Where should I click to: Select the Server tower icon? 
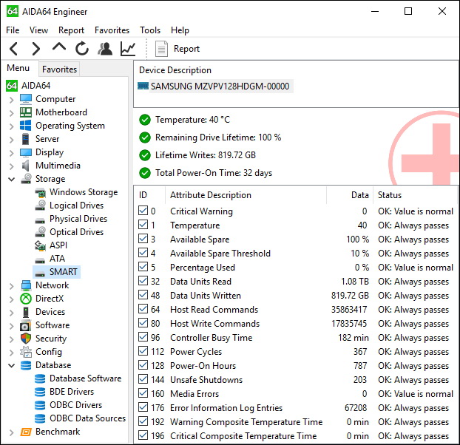click(x=26, y=139)
